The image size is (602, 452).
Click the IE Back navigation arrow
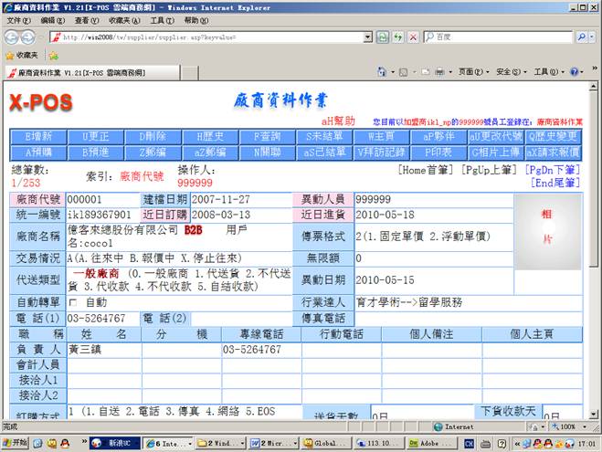tap(13, 37)
